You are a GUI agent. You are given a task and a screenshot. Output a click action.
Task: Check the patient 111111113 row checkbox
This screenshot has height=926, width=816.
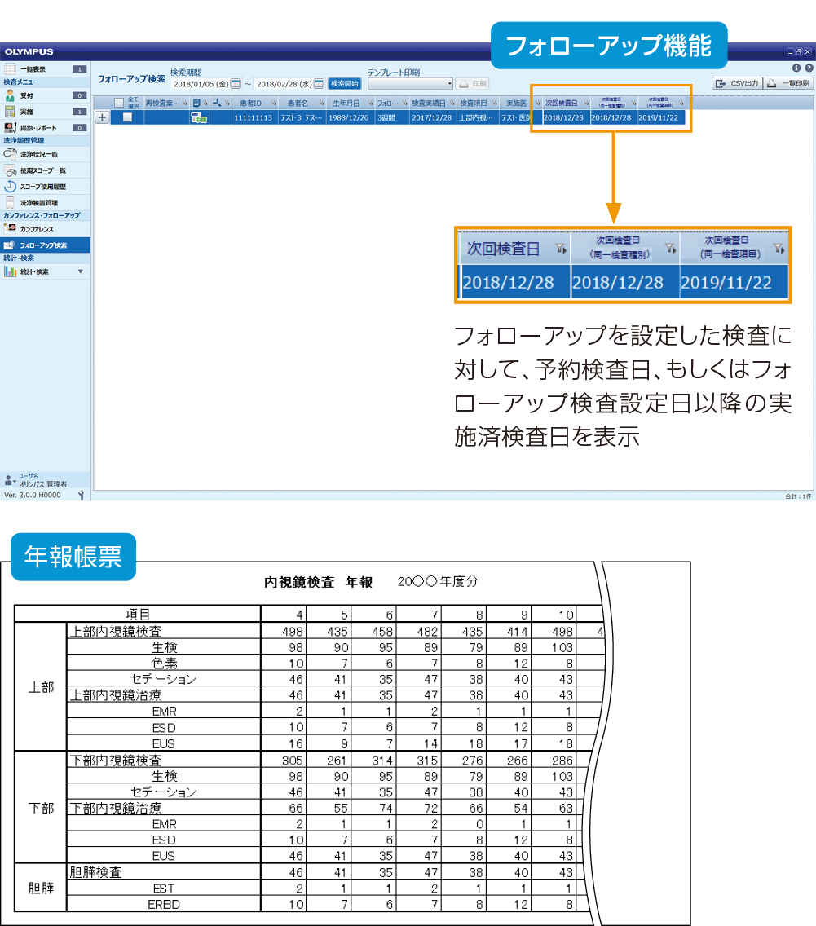pyautogui.click(x=127, y=117)
